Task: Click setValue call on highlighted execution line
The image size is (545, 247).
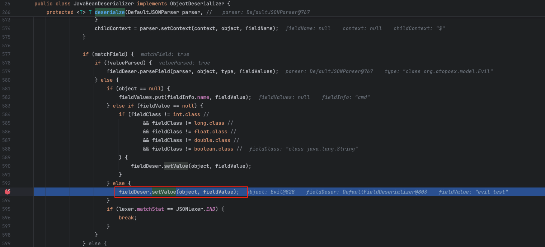Action: point(164,192)
